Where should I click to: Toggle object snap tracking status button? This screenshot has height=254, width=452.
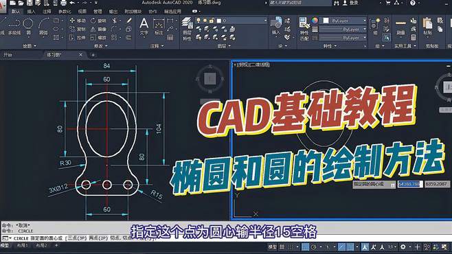pos(341,247)
